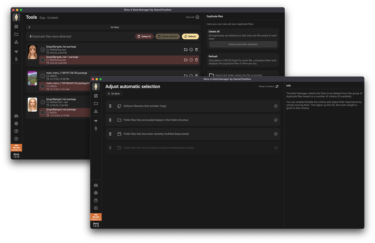This screenshot has height=243, width=375.
Task: Open folder icon in back window sidebar
Action: click(16, 34)
